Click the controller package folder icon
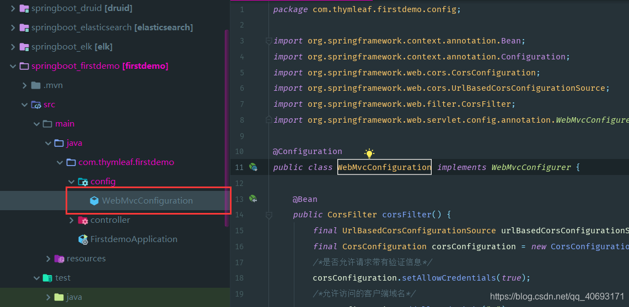This screenshot has width=629, height=307. 83,220
